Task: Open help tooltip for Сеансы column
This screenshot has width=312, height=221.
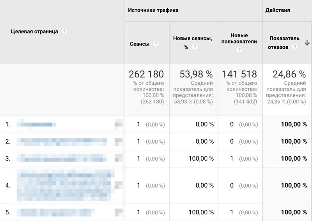Action: coord(156,44)
